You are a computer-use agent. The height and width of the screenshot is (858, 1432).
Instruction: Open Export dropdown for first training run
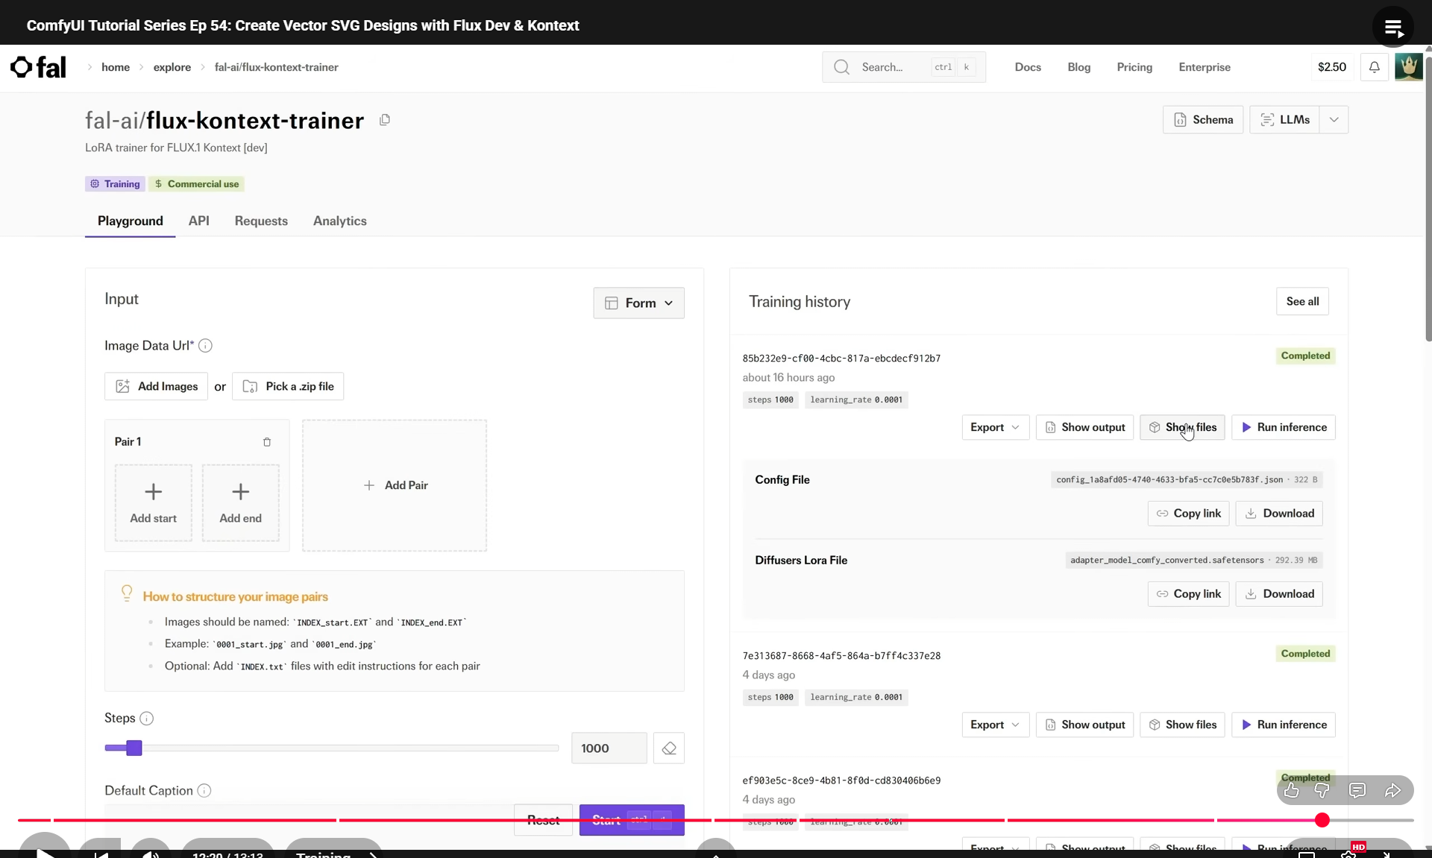tap(995, 428)
